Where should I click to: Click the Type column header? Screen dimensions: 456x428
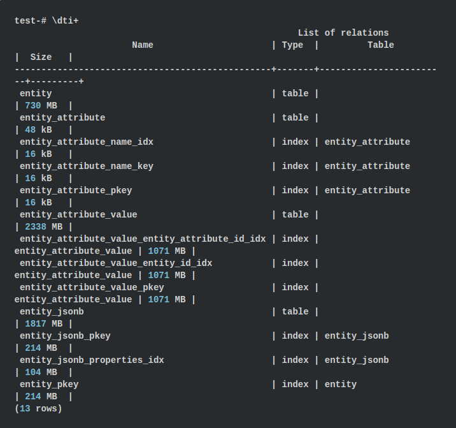click(x=292, y=45)
